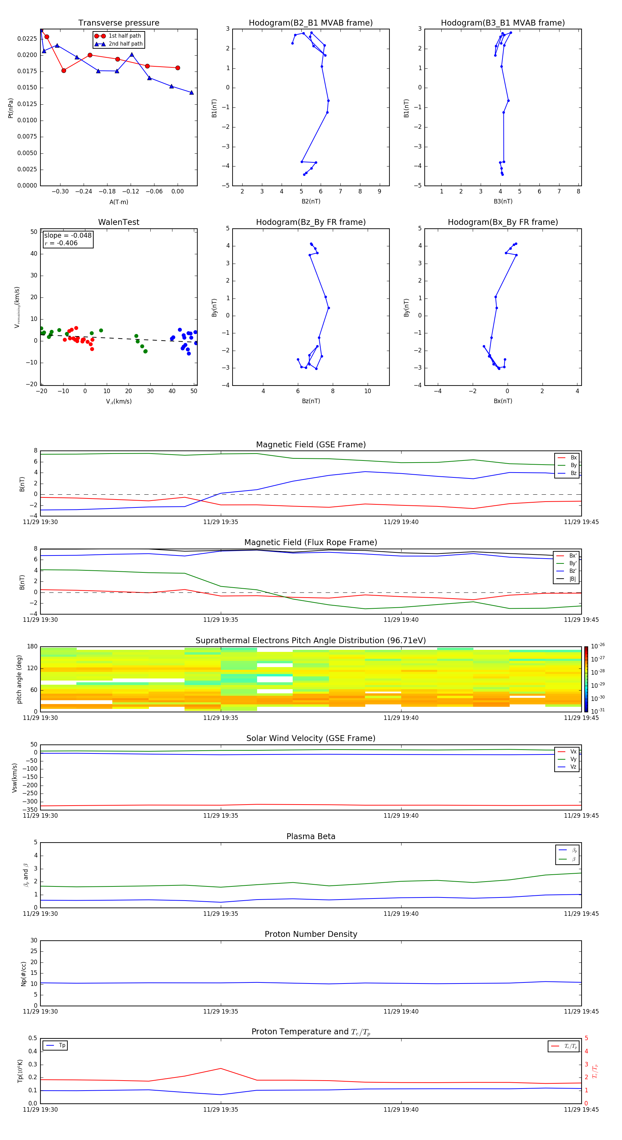Click the 'r = -0.406' annotation

(x=61, y=243)
